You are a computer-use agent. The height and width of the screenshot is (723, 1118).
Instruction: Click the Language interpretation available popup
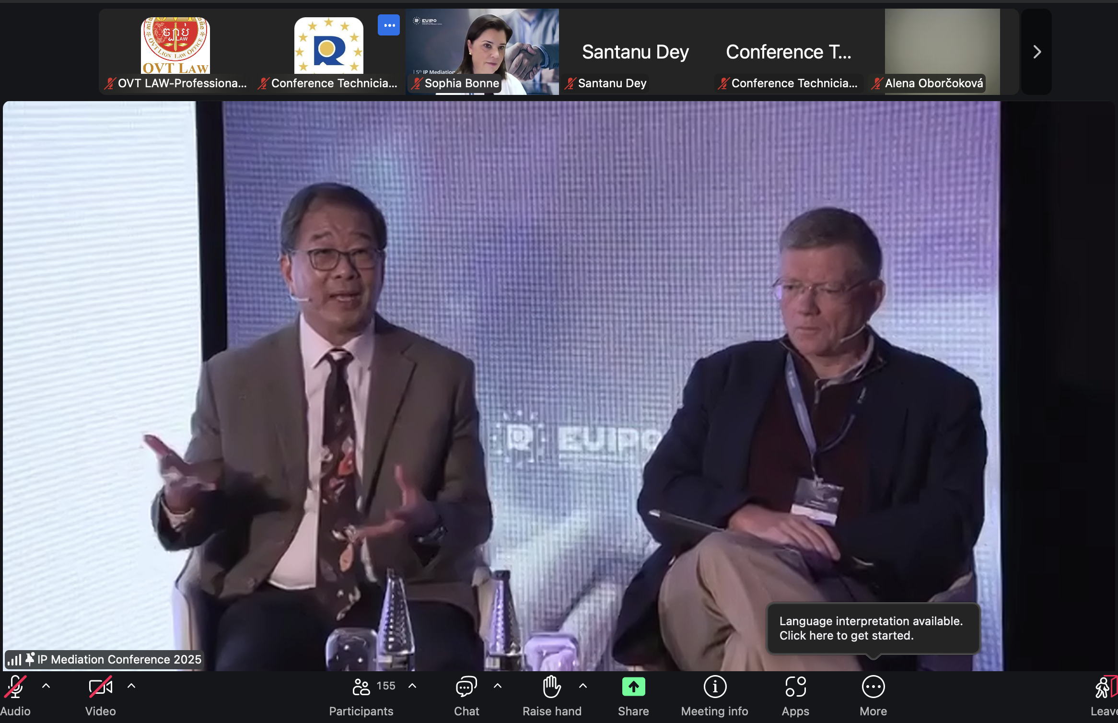click(873, 628)
